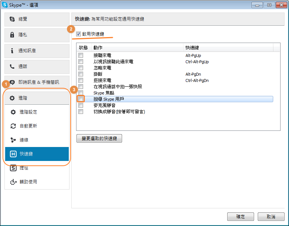Select 輔助使用 in the sidebar
The width and height of the screenshot is (289, 226).
37,182
